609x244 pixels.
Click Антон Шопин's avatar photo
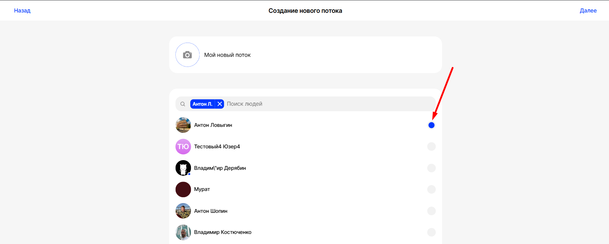(183, 211)
